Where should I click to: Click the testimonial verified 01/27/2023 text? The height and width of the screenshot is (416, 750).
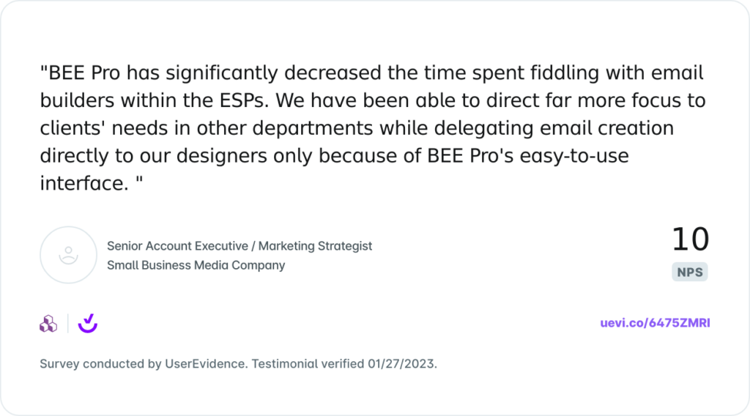tap(344, 364)
